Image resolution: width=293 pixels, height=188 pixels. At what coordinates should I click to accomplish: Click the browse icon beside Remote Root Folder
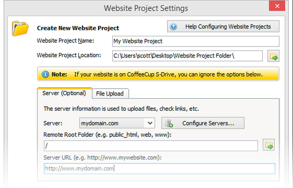[x=268, y=145]
